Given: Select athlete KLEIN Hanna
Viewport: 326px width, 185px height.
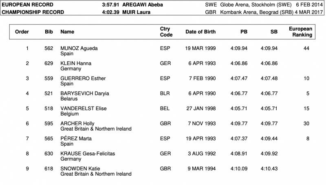Looking at the screenshot, I should click(x=76, y=63).
